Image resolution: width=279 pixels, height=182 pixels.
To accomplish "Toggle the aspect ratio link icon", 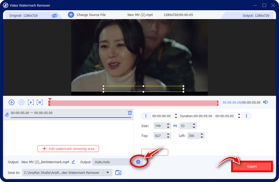I will (175, 126).
